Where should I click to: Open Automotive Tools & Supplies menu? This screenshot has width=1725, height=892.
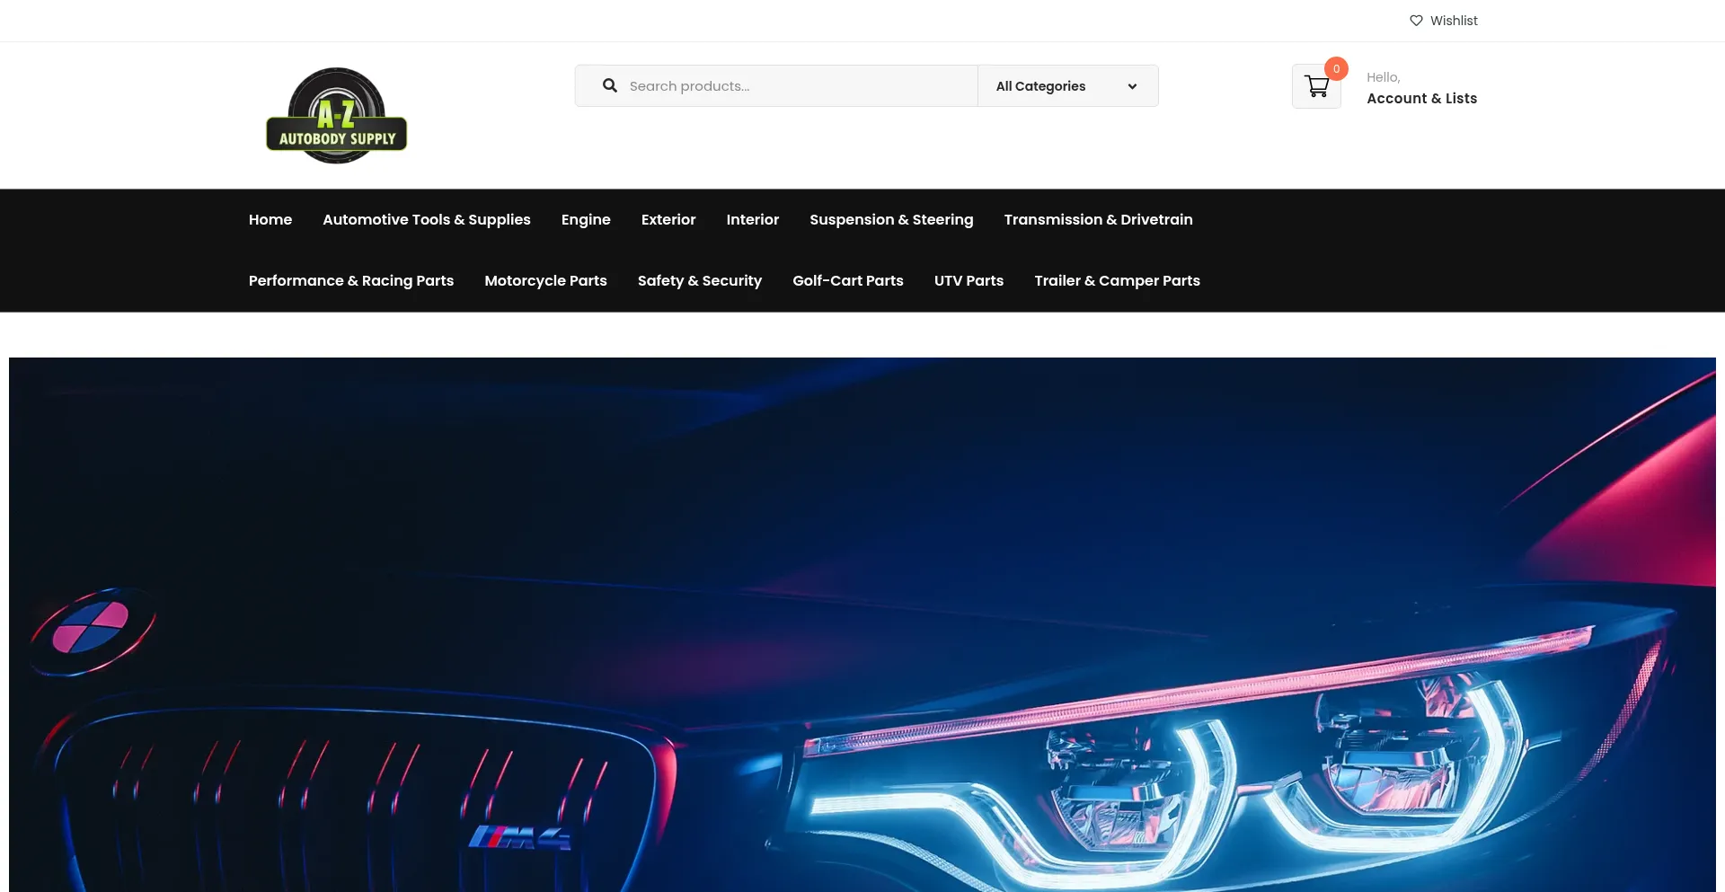coord(427,219)
